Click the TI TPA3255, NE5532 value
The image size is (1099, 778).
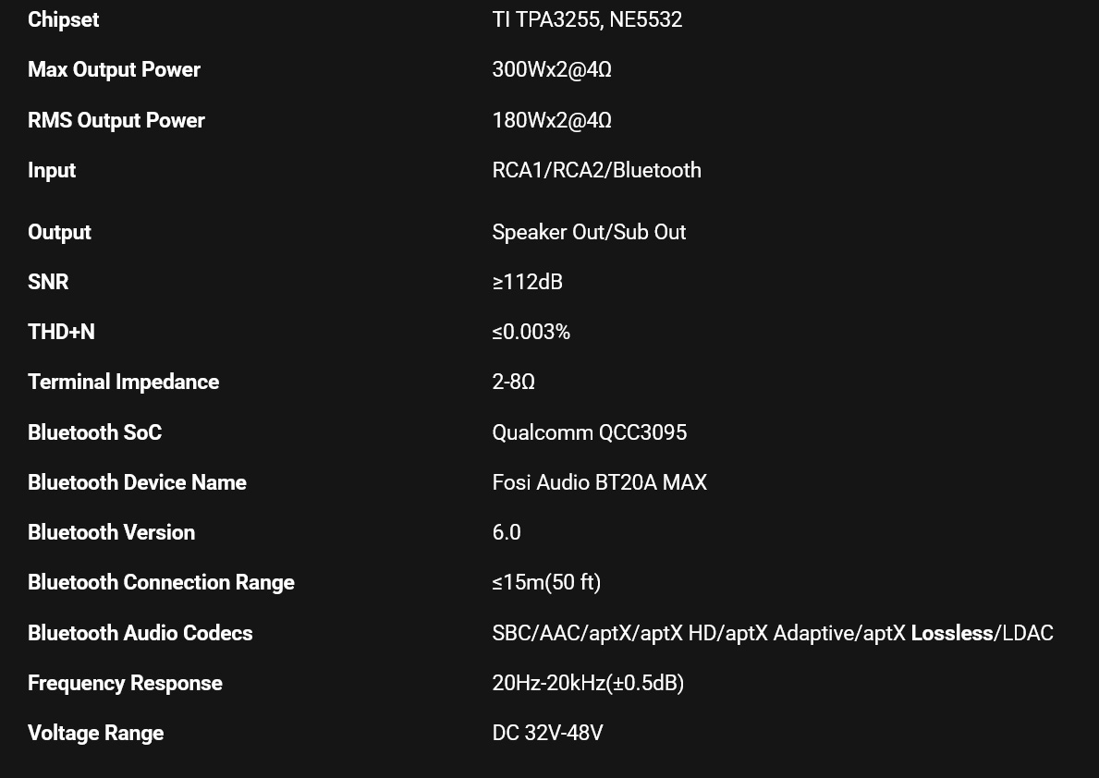[587, 20]
